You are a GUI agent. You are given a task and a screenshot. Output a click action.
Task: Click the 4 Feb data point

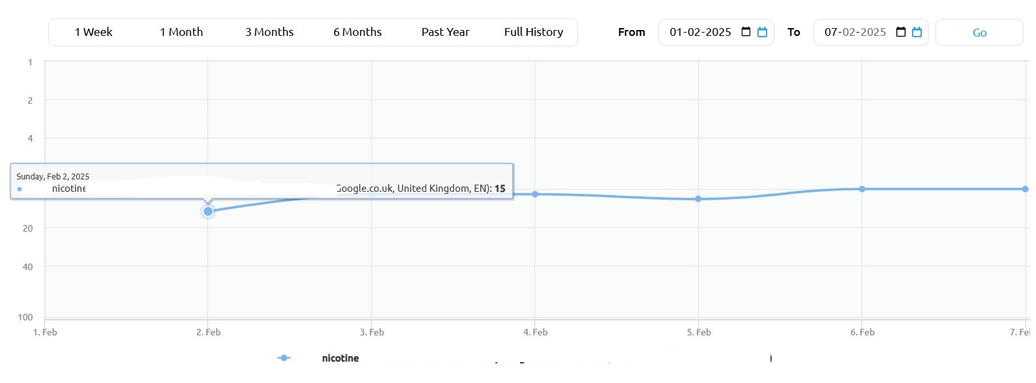click(535, 194)
